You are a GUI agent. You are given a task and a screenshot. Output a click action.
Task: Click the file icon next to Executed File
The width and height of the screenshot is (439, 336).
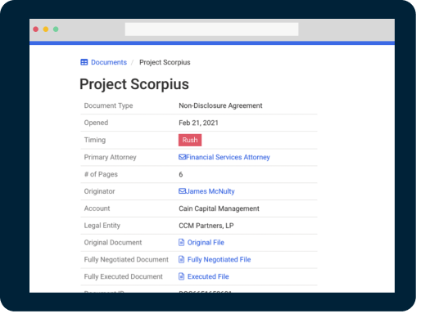click(182, 276)
